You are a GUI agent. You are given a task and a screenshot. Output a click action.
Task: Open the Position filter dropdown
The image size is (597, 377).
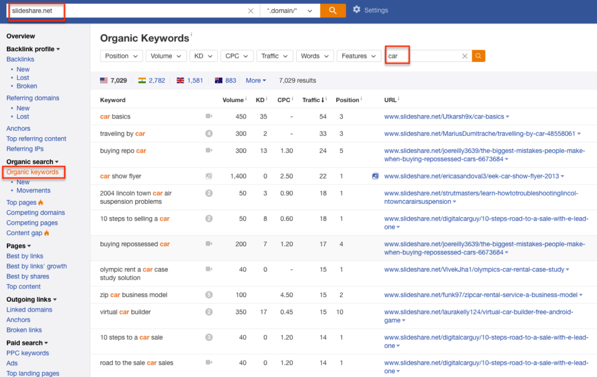(x=121, y=56)
